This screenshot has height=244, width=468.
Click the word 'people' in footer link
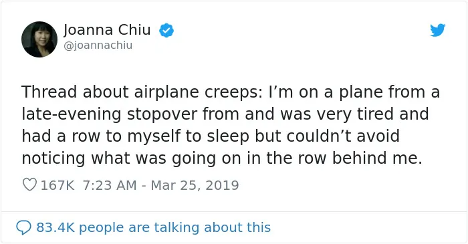click(101, 228)
